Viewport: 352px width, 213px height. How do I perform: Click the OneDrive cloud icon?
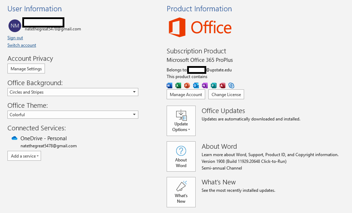pyautogui.click(x=15, y=138)
